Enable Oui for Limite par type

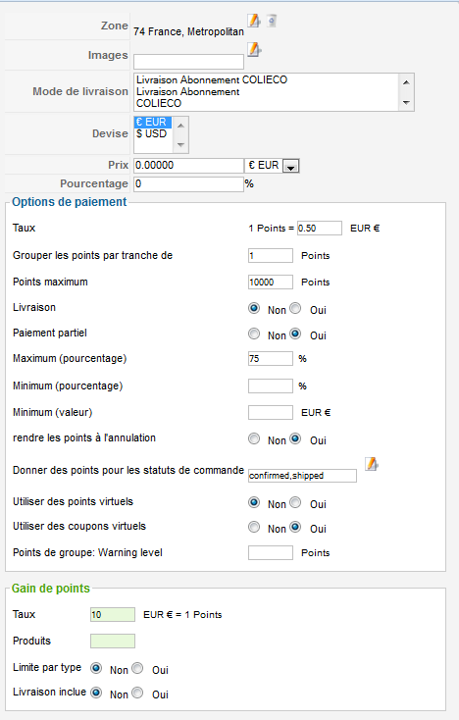coord(137,668)
